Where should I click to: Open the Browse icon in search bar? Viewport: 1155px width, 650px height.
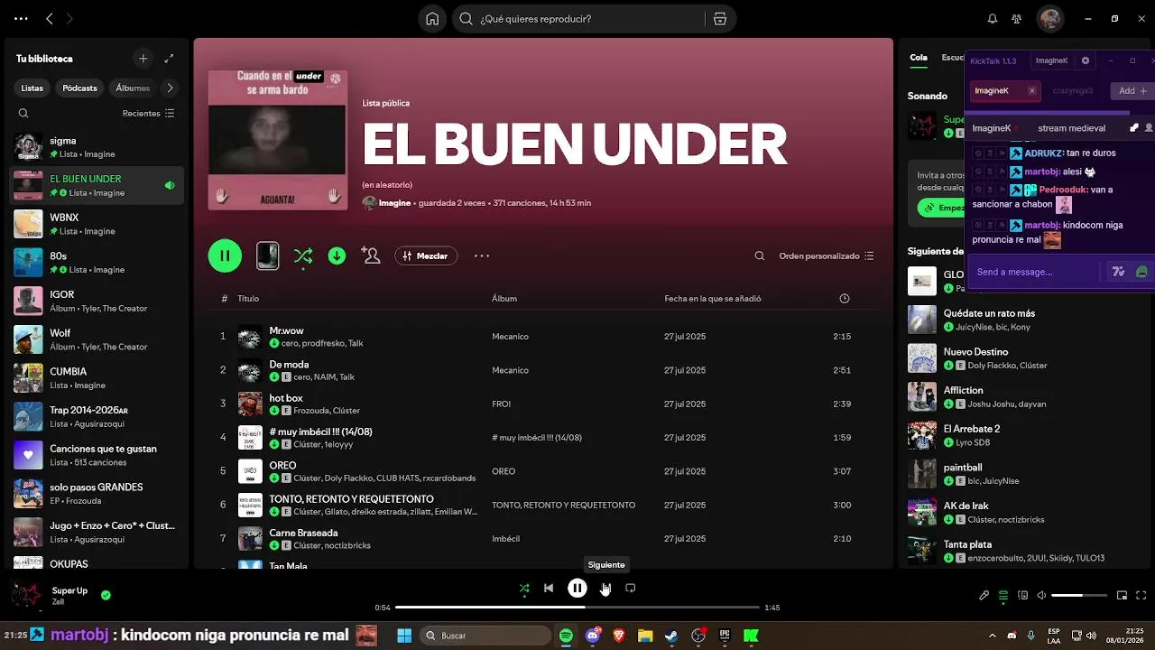[719, 18]
